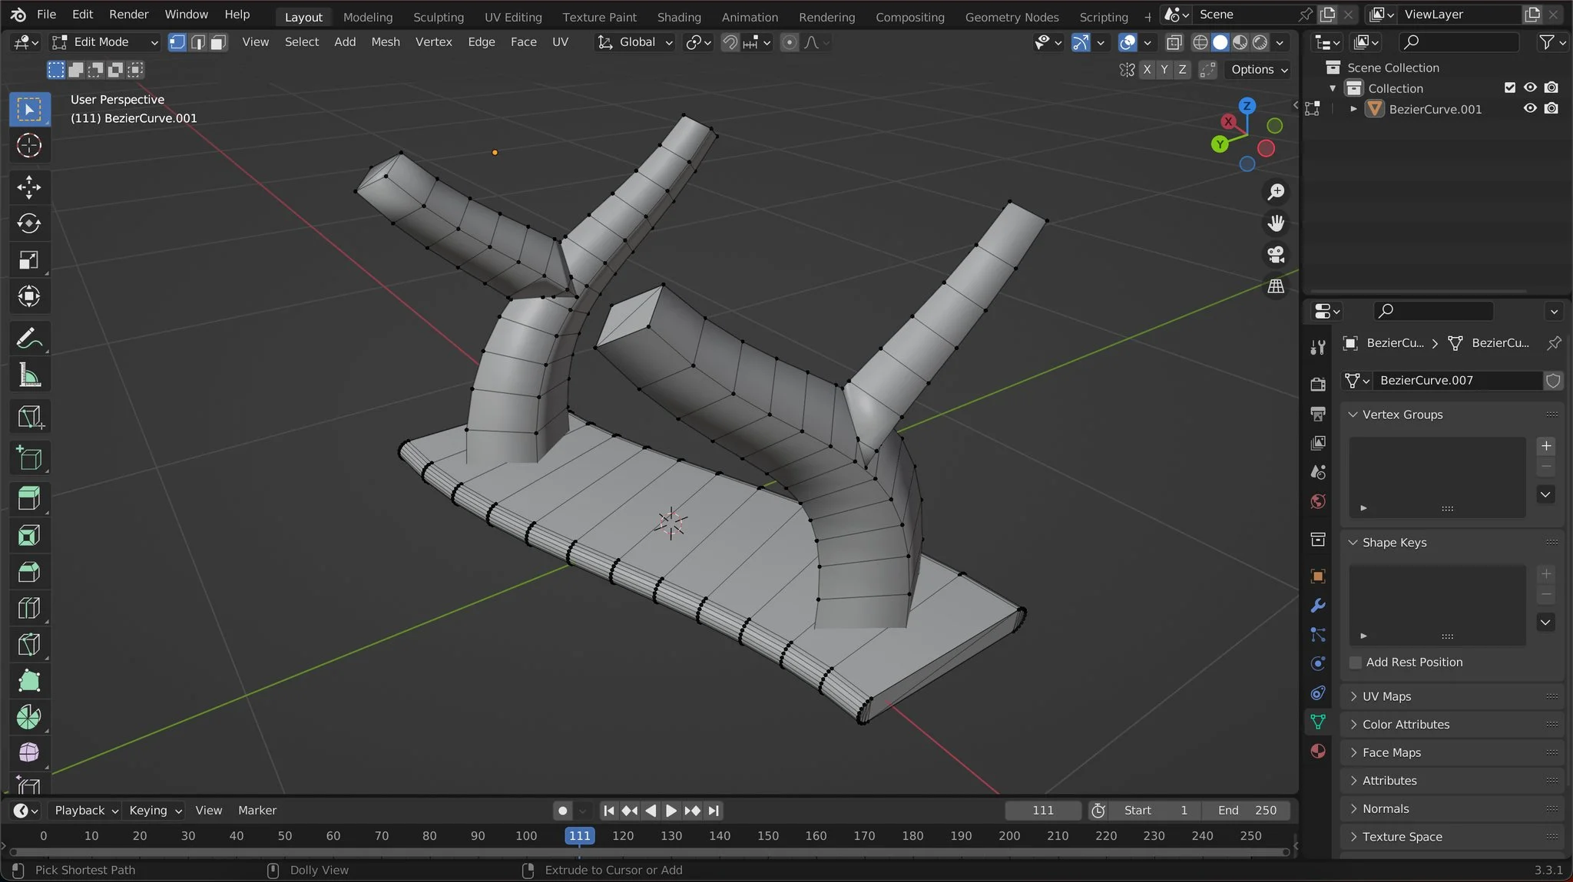Screen dimensions: 1573x882
Task: Click the current frame field showing 111
Action: point(1042,811)
